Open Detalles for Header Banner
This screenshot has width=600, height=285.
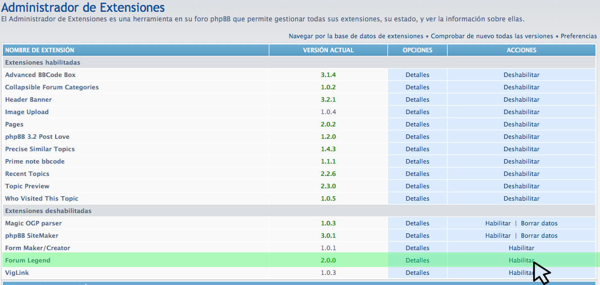417,99
